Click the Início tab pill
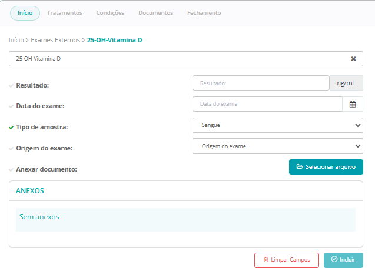 point(25,13)
